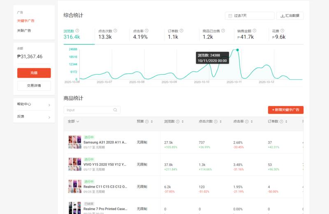
Task: Click the search magnifier icon in product search
Action: coord(116,110)
